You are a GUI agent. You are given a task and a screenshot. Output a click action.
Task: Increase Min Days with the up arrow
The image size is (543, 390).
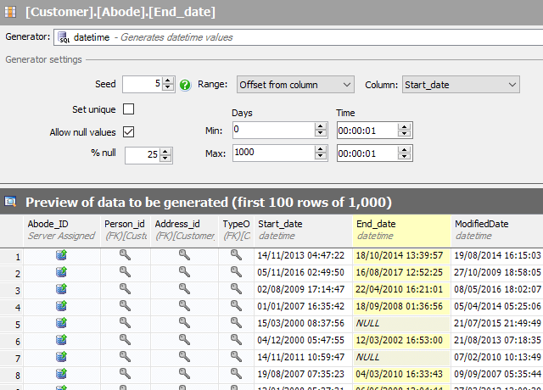pos(321,126)
